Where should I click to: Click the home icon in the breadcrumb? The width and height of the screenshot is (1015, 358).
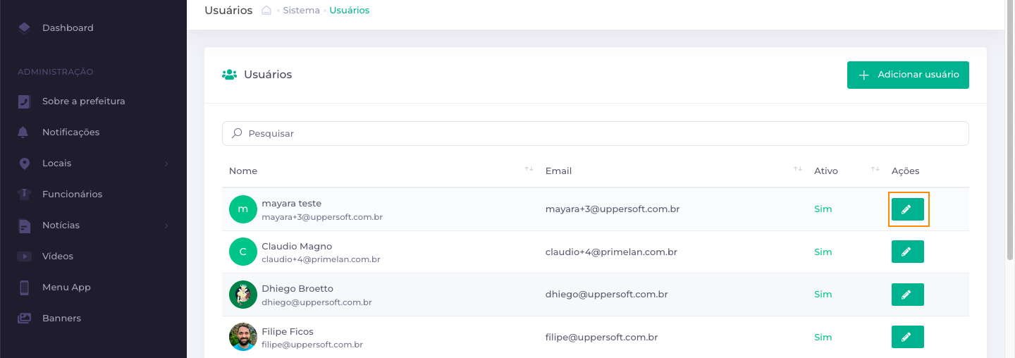point(266,11)
